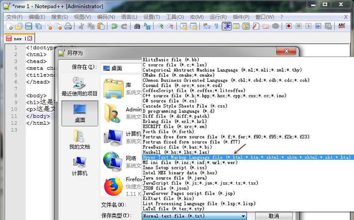Click the Close All toolbar icon
This screenshot has height=220, width=354.
tap(58, 26)
